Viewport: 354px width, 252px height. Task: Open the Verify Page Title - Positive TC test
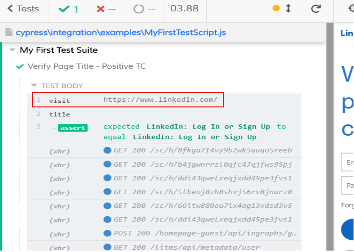point(87,66)
